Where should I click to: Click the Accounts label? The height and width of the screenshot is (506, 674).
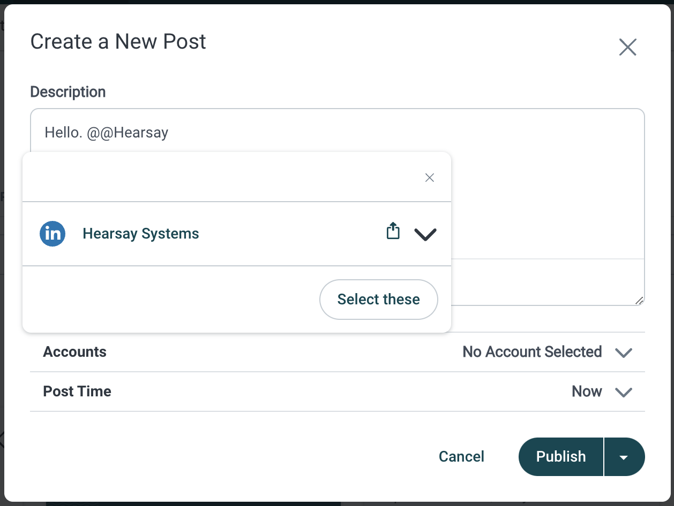(74, 352)
